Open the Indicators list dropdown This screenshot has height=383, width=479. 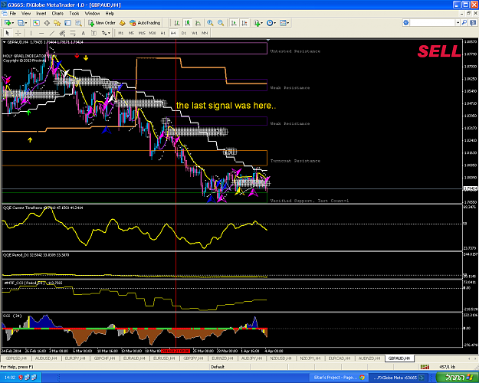[258, 23]
